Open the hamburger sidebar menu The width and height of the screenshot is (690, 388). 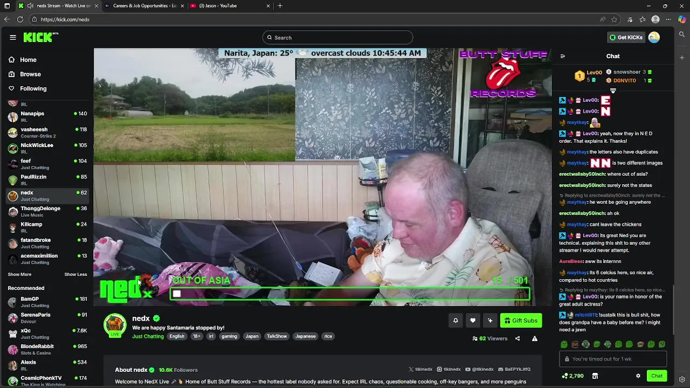point(13,37)
